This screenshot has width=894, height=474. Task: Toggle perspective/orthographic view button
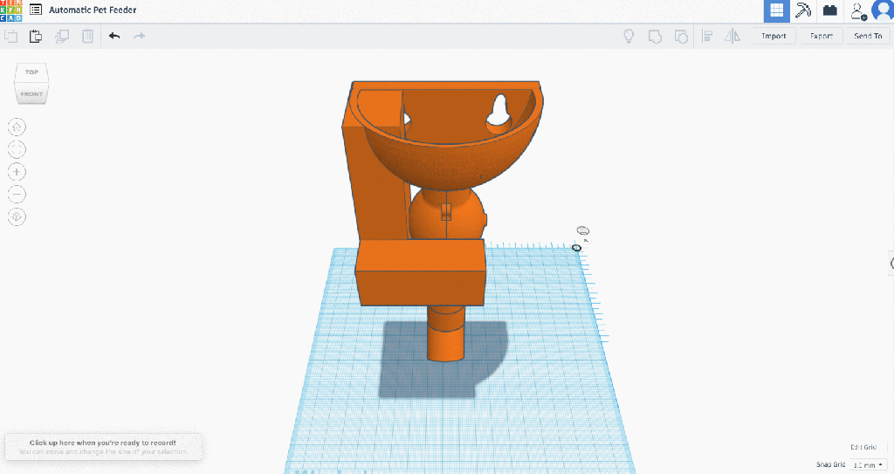(17, 216)
